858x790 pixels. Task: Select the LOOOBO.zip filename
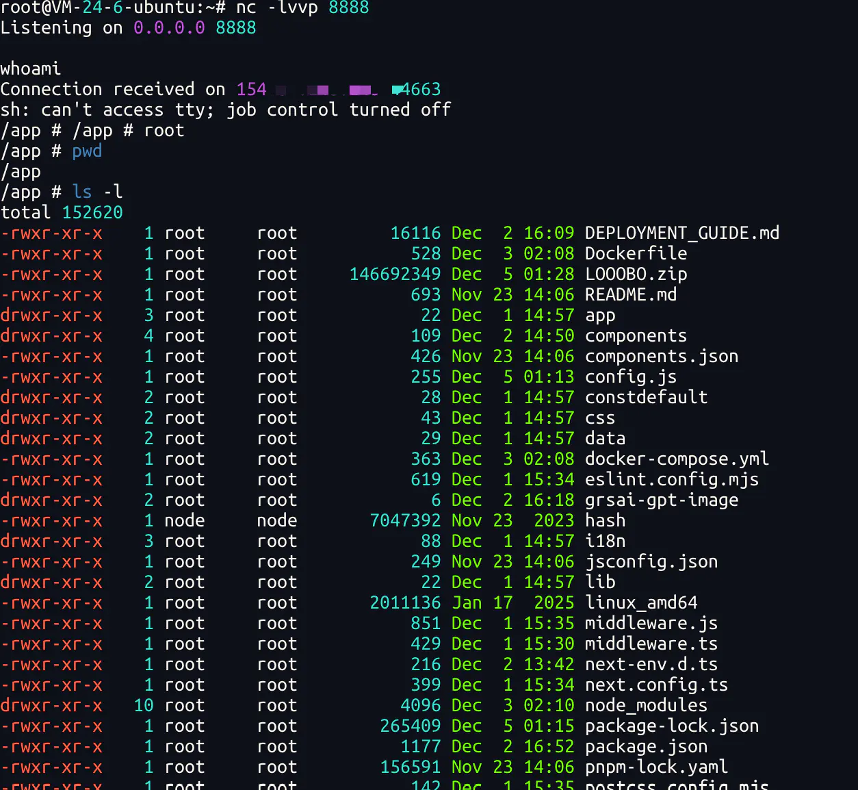636,275
